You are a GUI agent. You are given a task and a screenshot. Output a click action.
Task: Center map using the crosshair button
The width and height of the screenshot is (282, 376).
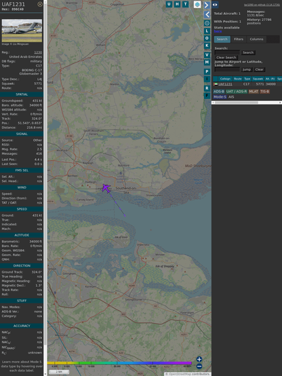point(207,23)
